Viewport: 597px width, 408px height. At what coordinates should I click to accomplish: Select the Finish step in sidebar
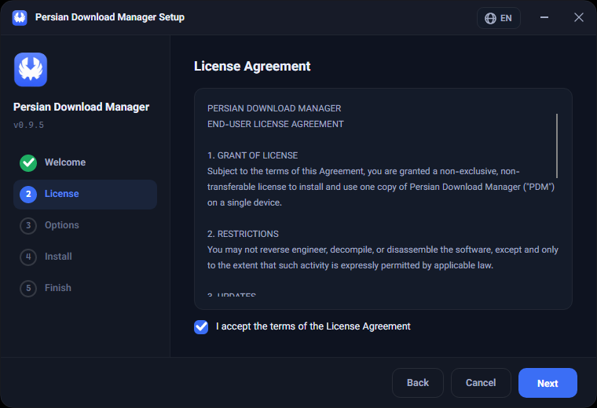[x=86, y=288]
